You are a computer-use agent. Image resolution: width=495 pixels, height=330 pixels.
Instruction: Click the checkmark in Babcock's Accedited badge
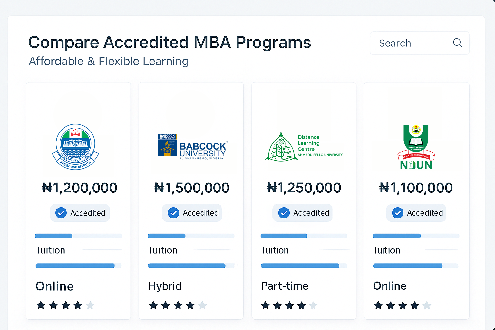[x=173, y=213]
